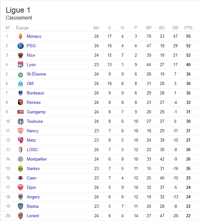The image size is (200, 221).
Task: Click the Lorient club badge
Action: pyautogui.click(x=21, y=216)
